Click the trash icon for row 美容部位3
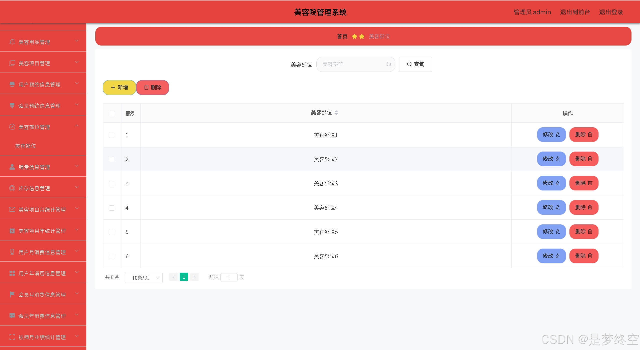640x350 pixels. tap(590, 183)
